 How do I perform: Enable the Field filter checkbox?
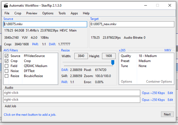point(7,66)
